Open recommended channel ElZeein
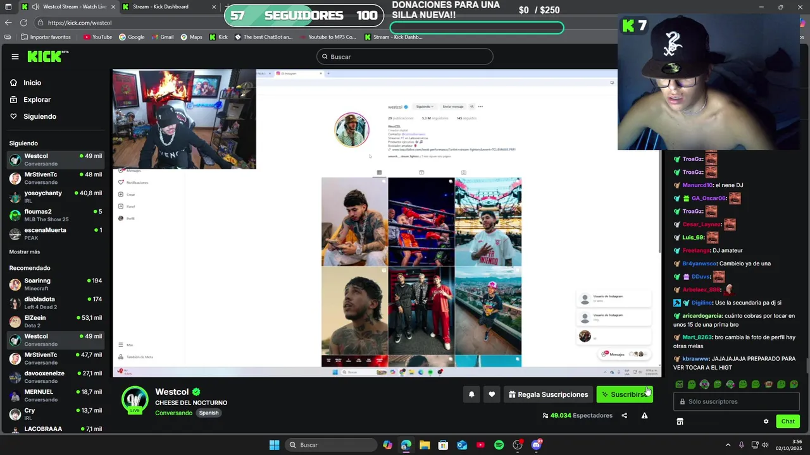 point(56,322)
